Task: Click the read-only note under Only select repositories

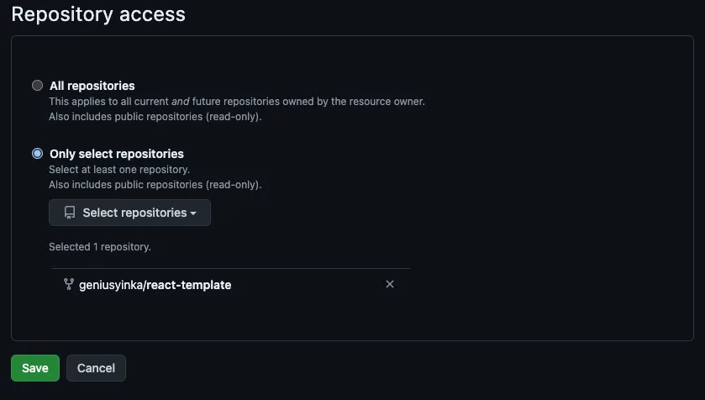Action: 155,184
